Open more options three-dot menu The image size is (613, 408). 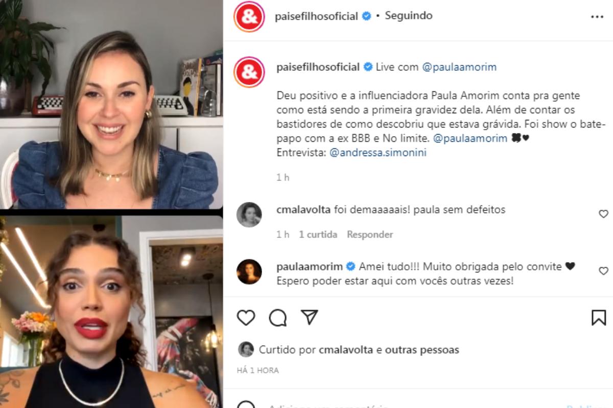coord(597,17)
